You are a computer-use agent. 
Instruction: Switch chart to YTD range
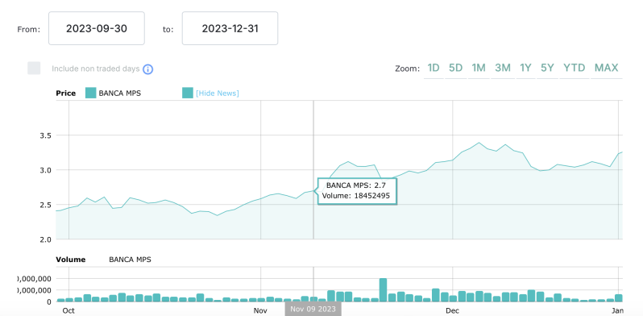pyautogui.click(x=574, y=68)
